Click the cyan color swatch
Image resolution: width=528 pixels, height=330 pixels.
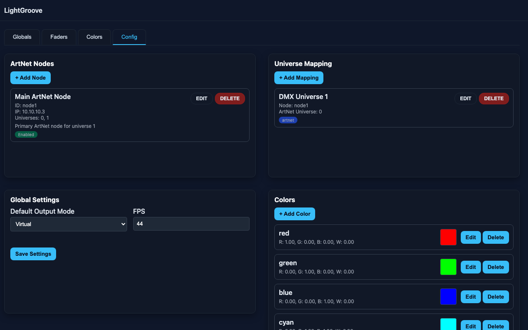click(448, 325)
